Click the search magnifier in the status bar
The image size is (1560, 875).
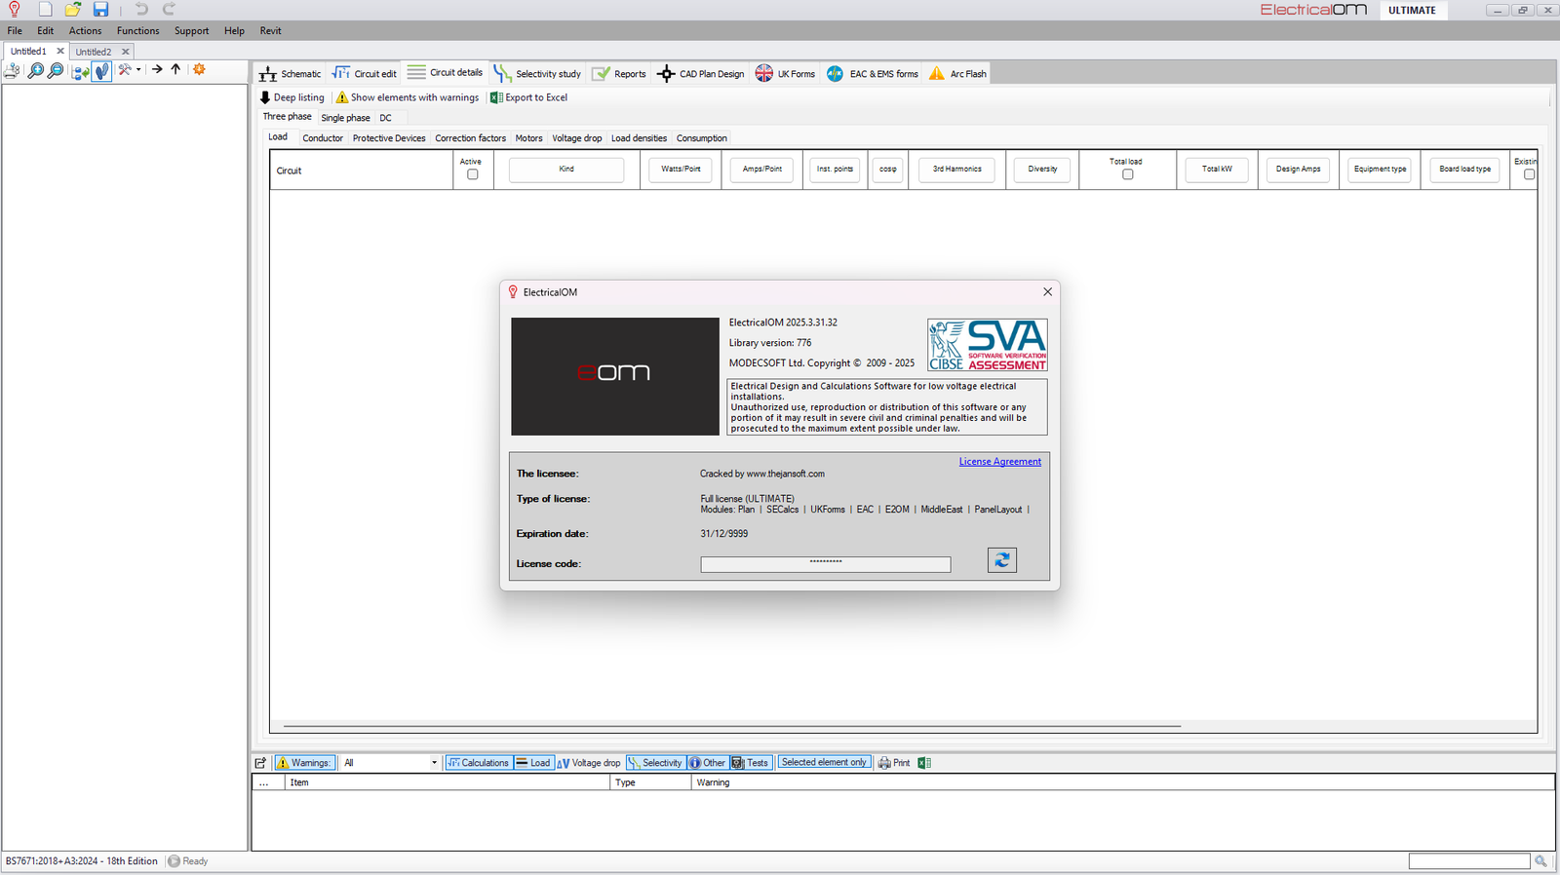(x=1541, y=861)
